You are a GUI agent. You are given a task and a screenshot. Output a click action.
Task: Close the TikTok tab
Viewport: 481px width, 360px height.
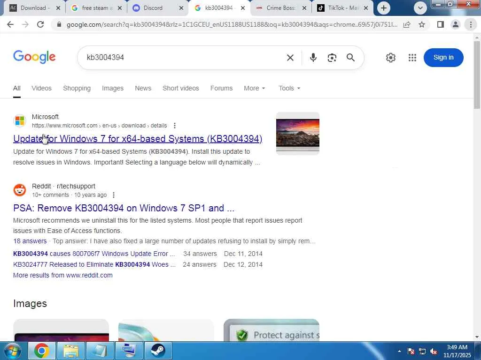[365, 8]
